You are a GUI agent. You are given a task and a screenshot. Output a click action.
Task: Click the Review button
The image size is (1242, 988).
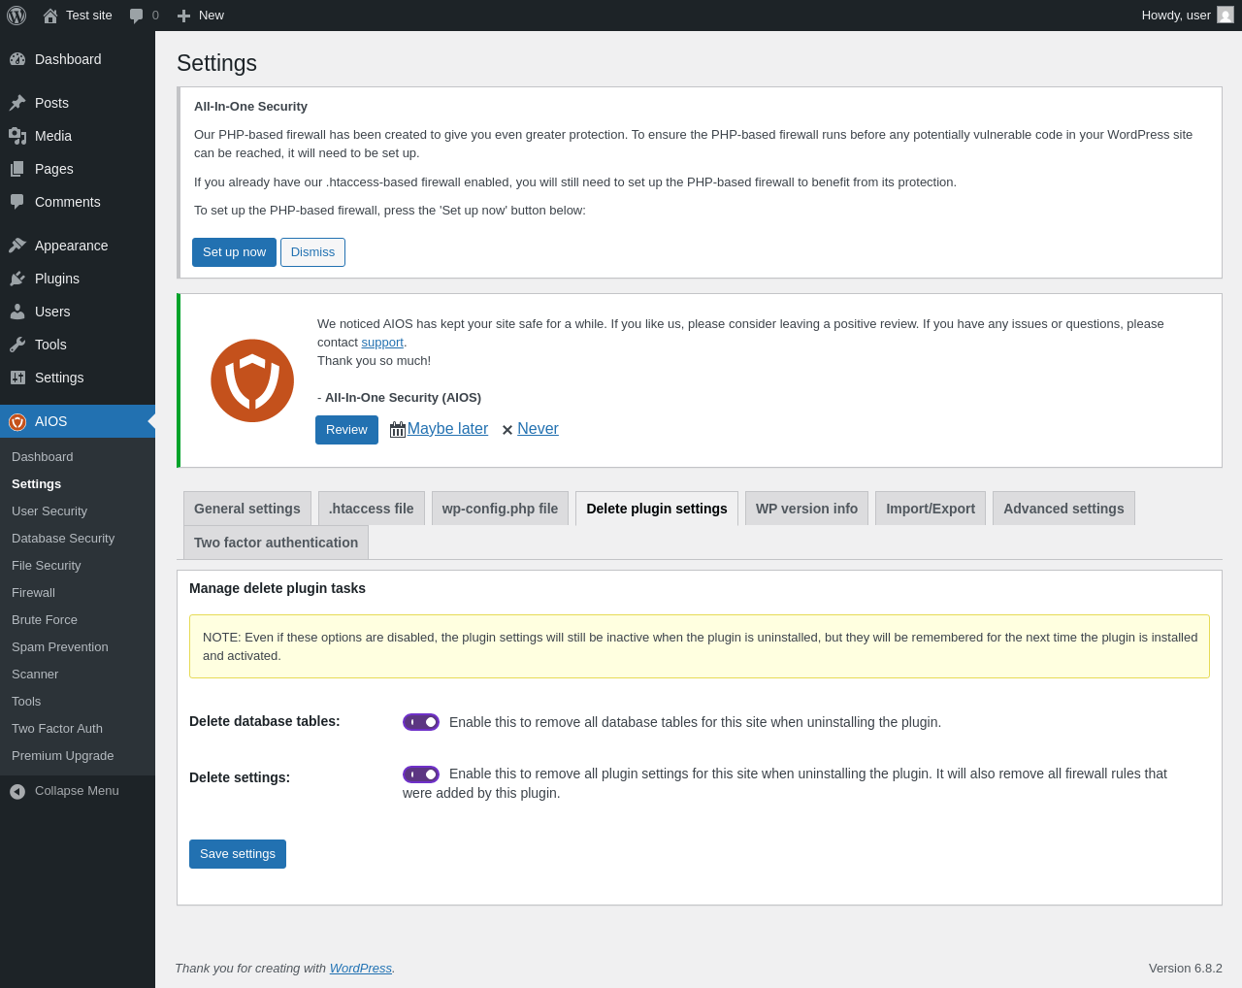[346, 430]
